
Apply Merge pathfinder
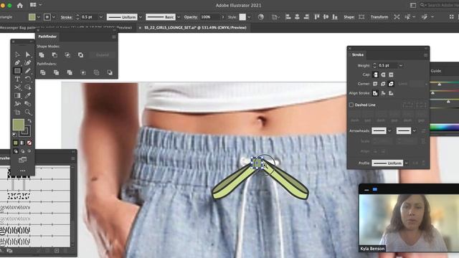coord(70,72)
